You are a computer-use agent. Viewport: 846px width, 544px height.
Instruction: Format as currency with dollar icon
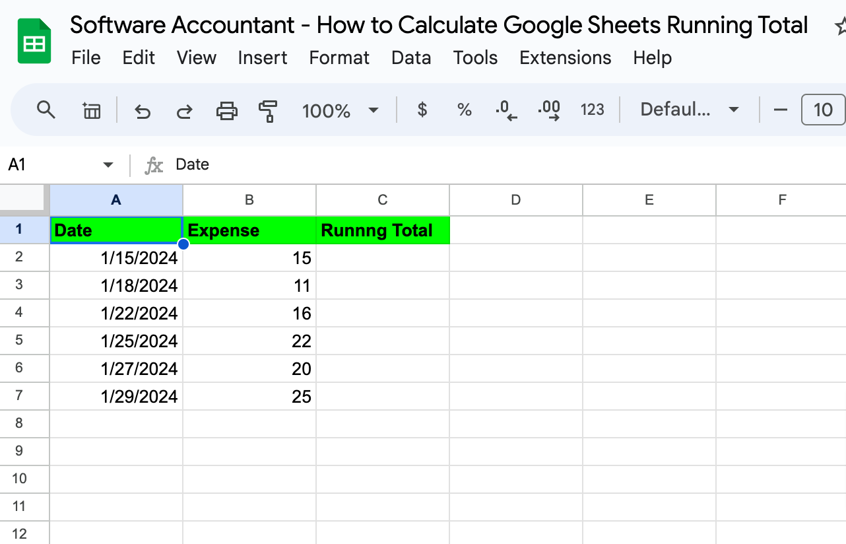coord(422,110)
